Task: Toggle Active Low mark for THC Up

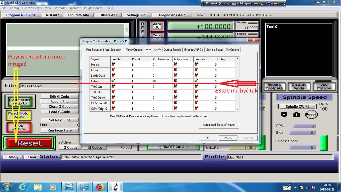Action: coord(176,92)
